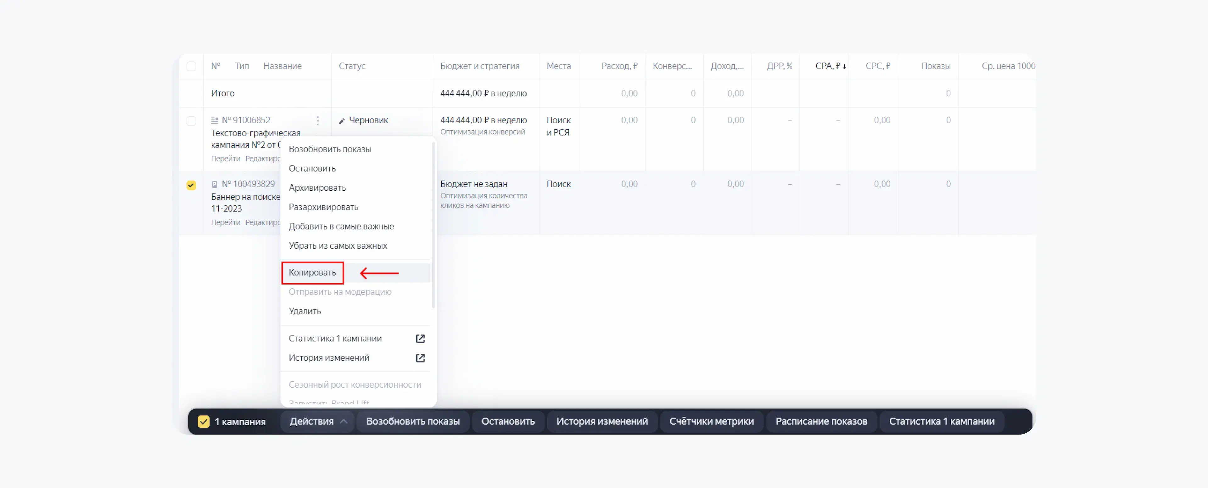Click Бюджет и стратегия column header
The image size is (1208, 488).
[x=480, y=66]
